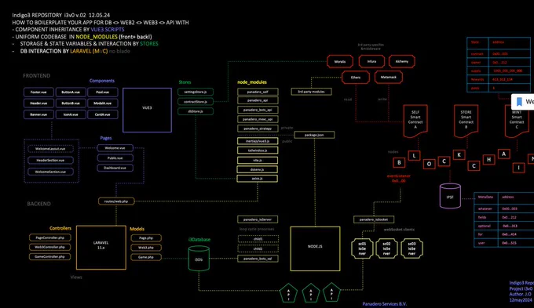Click the WelcomeLayout.vue box

[x=50, y=149]
